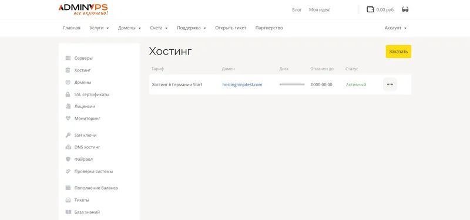
Task: Click the Тариф column header
Action: point(157,69)
